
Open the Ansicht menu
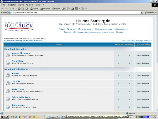(21, 5)
